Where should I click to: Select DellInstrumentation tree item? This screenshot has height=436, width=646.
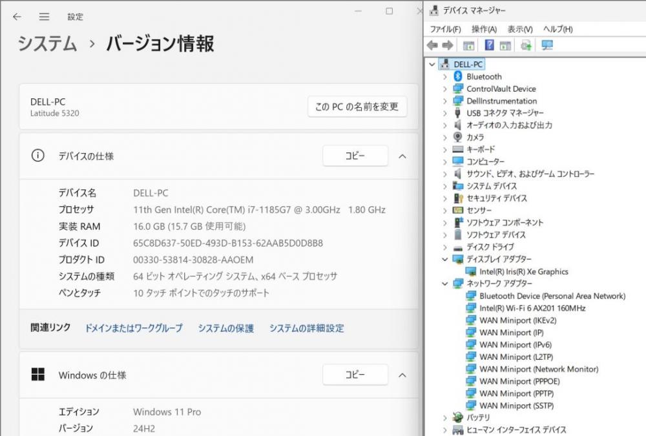(x=502, y=101)
